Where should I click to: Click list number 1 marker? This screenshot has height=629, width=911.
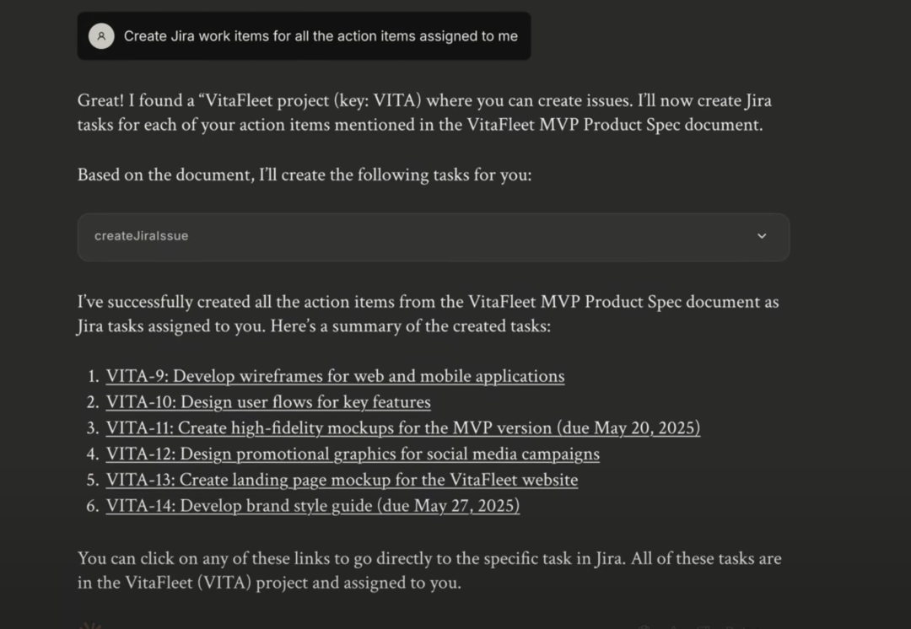pyautogui.click(x=93, y=377)
